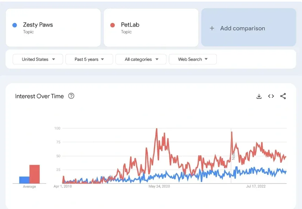Click the plus icon to add comparison
Image resolution: width=302 pixels, height=209 pixels.
pyautogui.click(x=212, y=28)
